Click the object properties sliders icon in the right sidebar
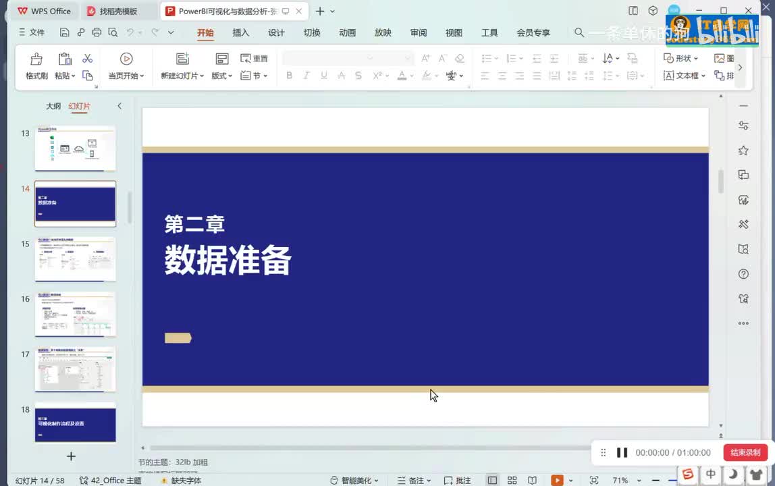The image size is (775, 486). tap(743, 126)
